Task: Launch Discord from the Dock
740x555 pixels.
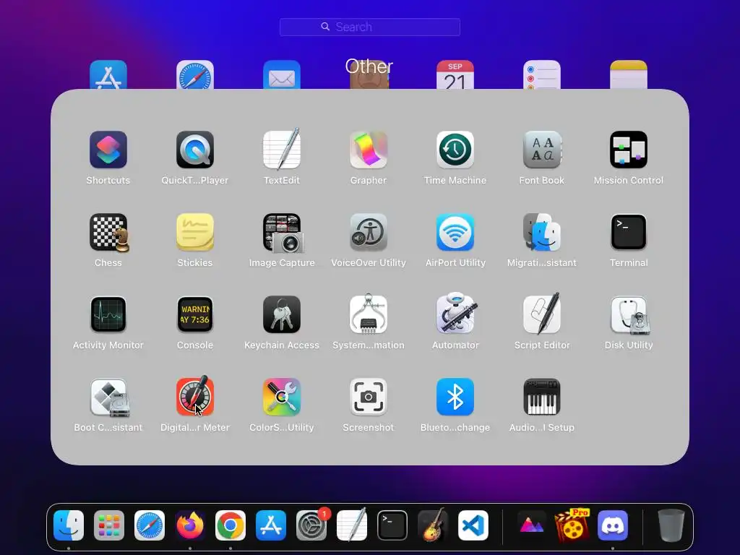Action: click(x=613, y=525)
